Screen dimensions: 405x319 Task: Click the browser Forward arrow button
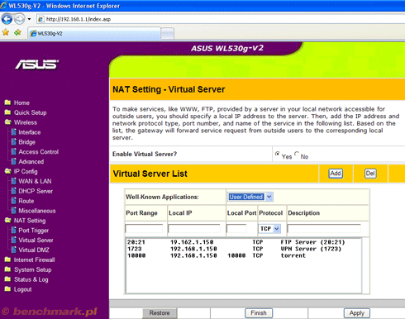click(x=19, y=19)
